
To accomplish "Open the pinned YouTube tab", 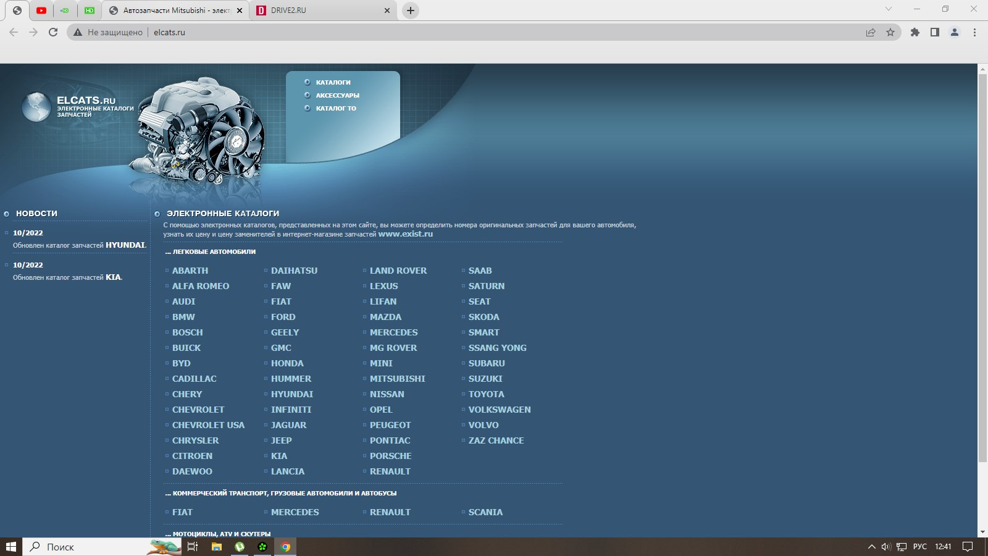I will coord(41,11).
